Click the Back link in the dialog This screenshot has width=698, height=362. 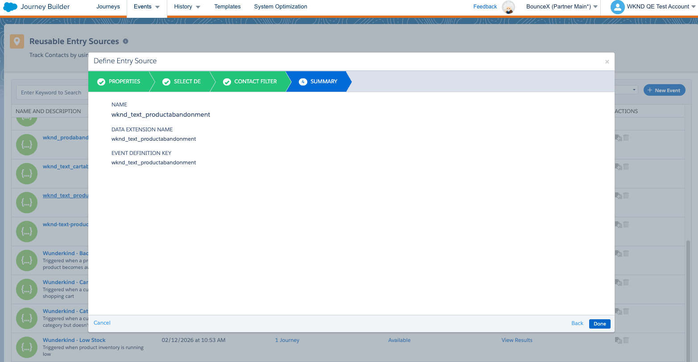(577, 323)
